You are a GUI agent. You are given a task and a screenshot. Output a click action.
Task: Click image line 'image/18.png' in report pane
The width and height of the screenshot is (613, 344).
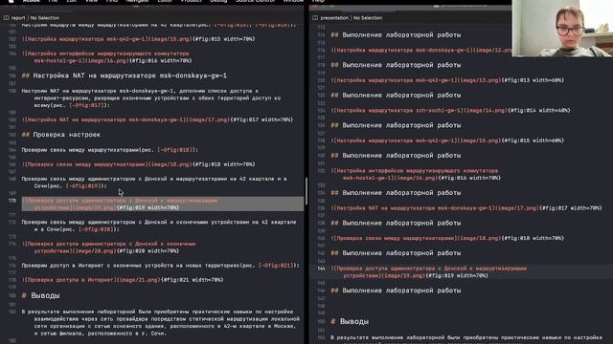[138, 164]
